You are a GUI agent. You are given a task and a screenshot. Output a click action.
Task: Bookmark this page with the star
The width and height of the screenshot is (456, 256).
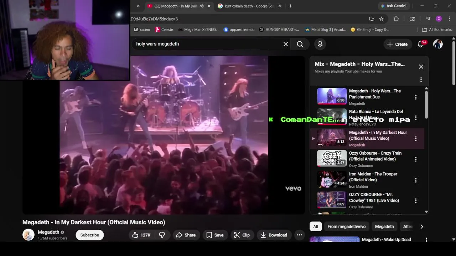(381, 19)
